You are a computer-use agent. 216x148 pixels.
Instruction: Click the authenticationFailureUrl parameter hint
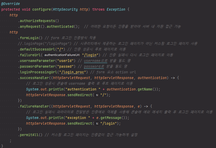[x=62, y=55]
